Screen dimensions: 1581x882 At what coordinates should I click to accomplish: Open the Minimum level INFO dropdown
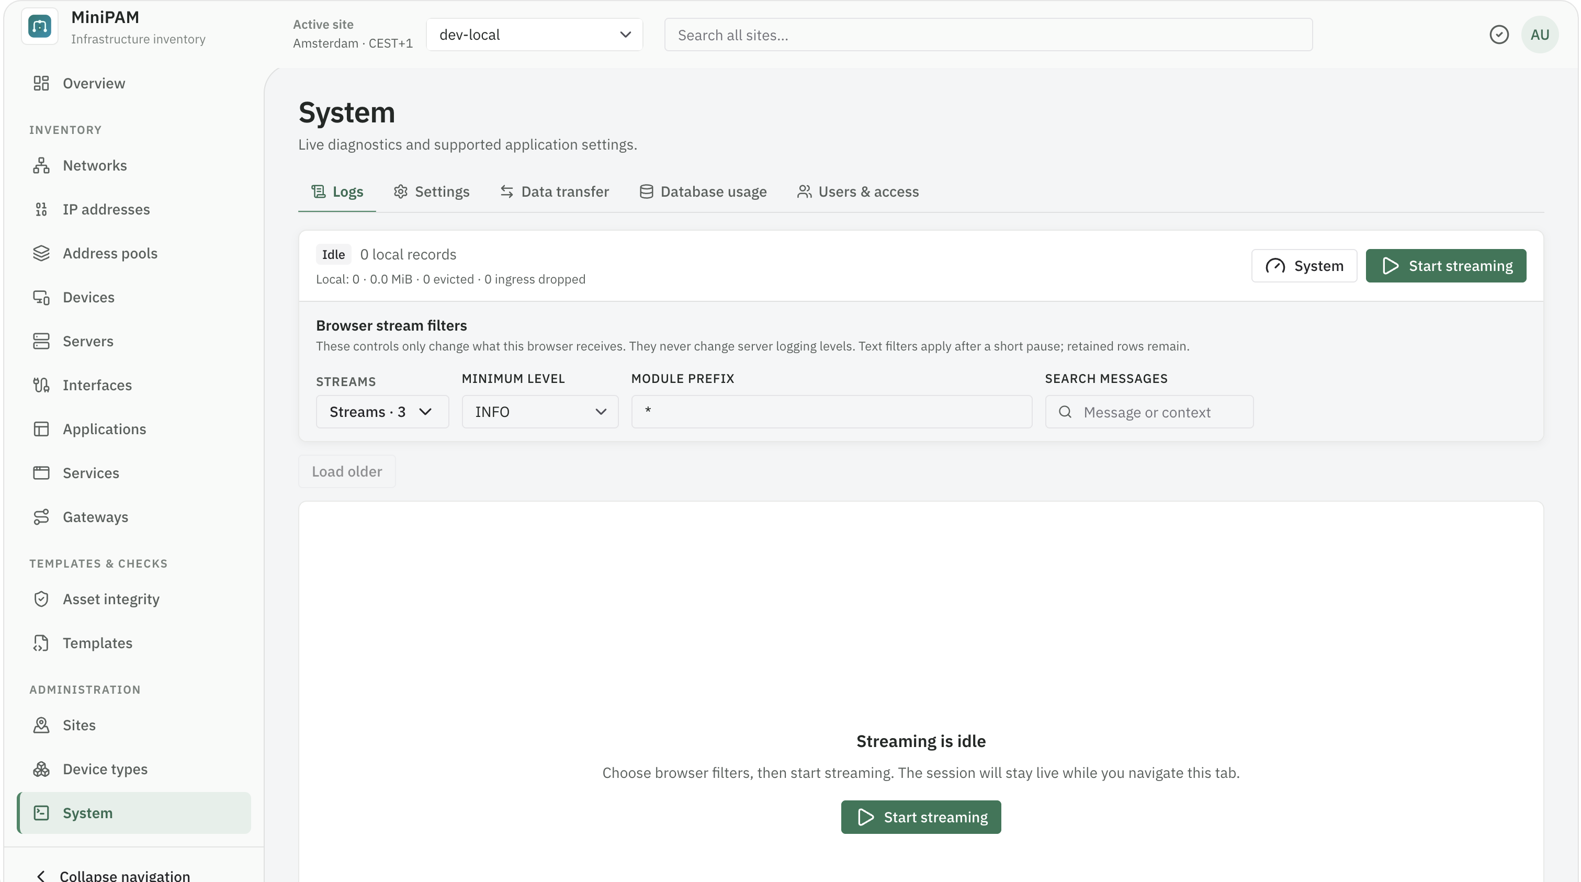coord(540,412)
